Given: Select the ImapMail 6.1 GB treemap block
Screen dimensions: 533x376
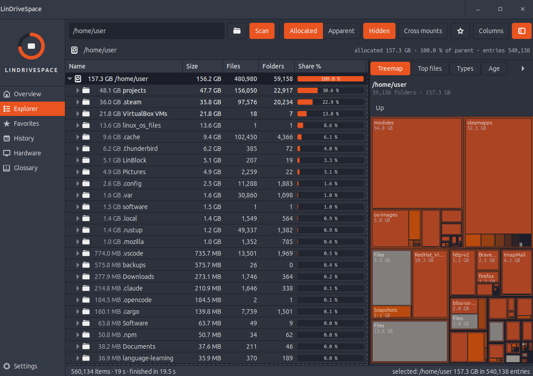Looking at the screenshot, I should [516, 273].
